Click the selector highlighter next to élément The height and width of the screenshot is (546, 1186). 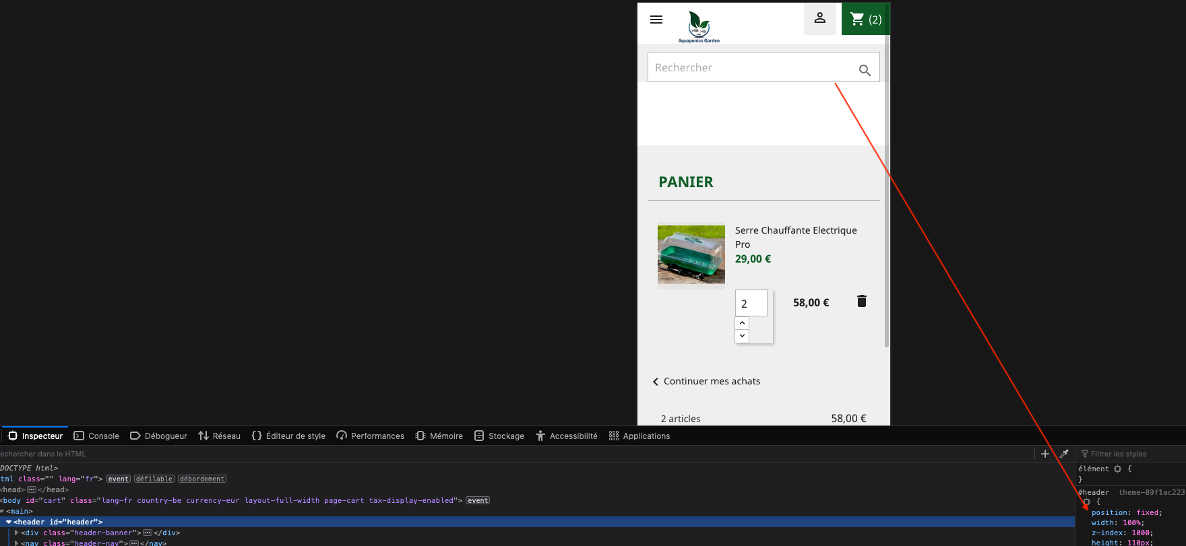point(1117,469)
